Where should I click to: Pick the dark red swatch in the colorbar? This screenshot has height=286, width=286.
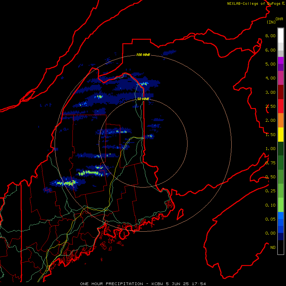tap(281, 92)
